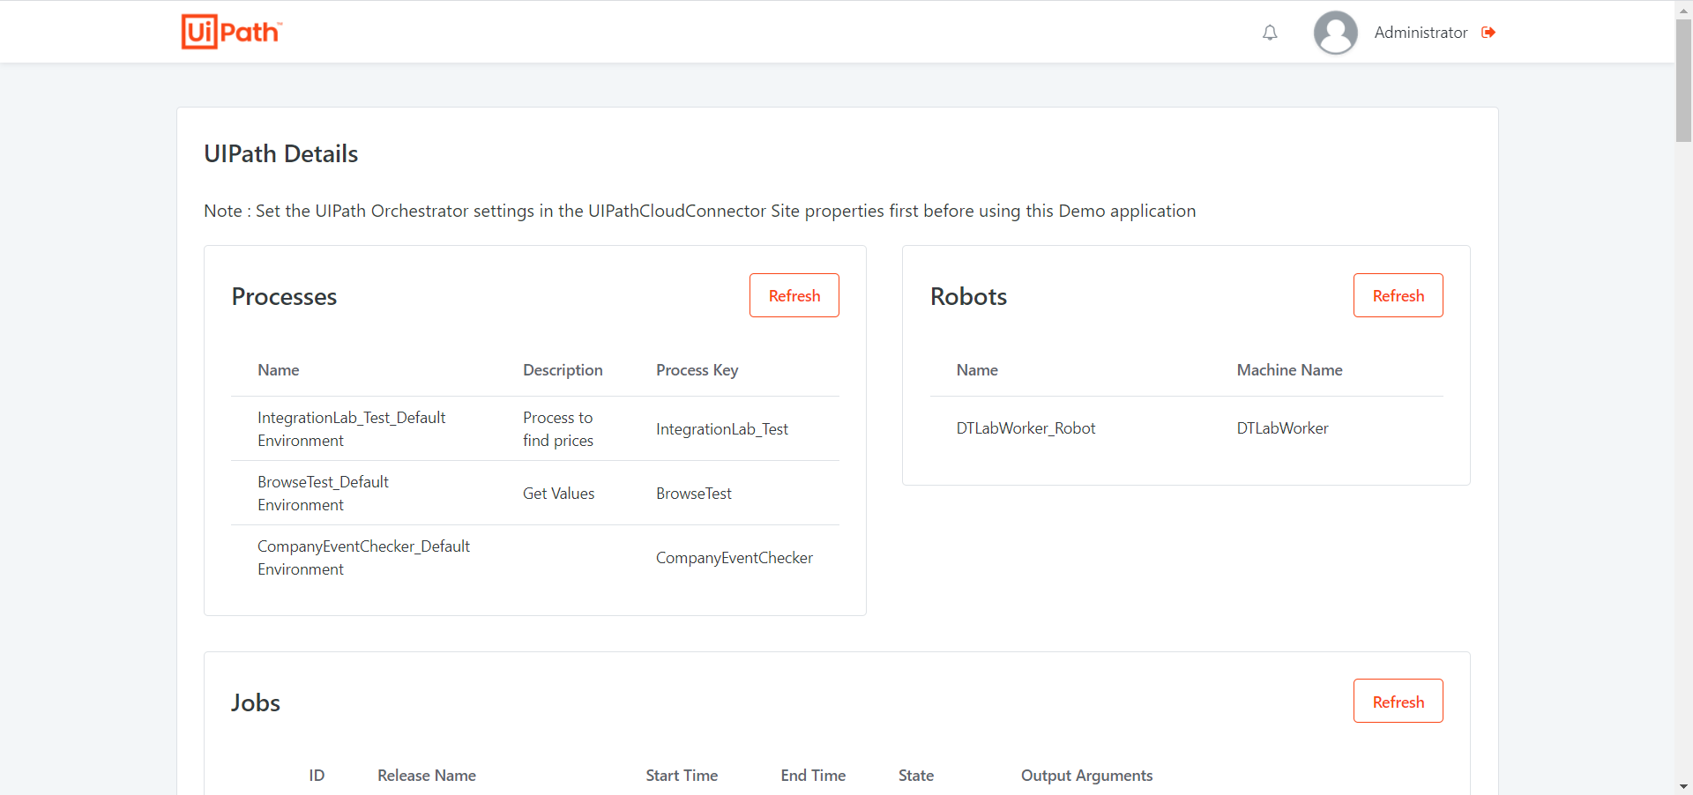
Task: Click the Administrator avatar icon
Action: click(x=1336, y=33)
